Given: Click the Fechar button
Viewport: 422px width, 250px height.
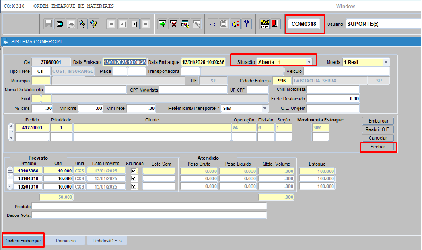Looking at the screenshot, I should click(378, 147).
